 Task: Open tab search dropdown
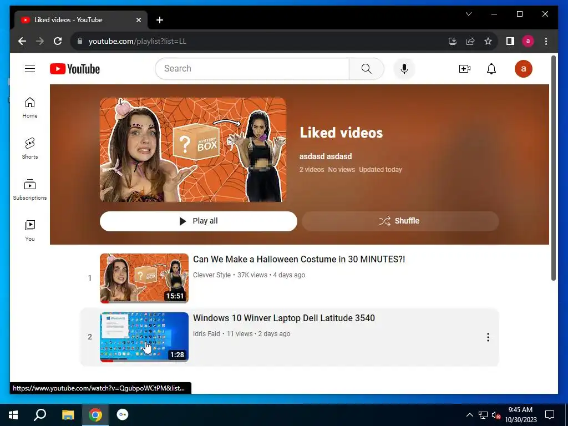click(468, 14)
